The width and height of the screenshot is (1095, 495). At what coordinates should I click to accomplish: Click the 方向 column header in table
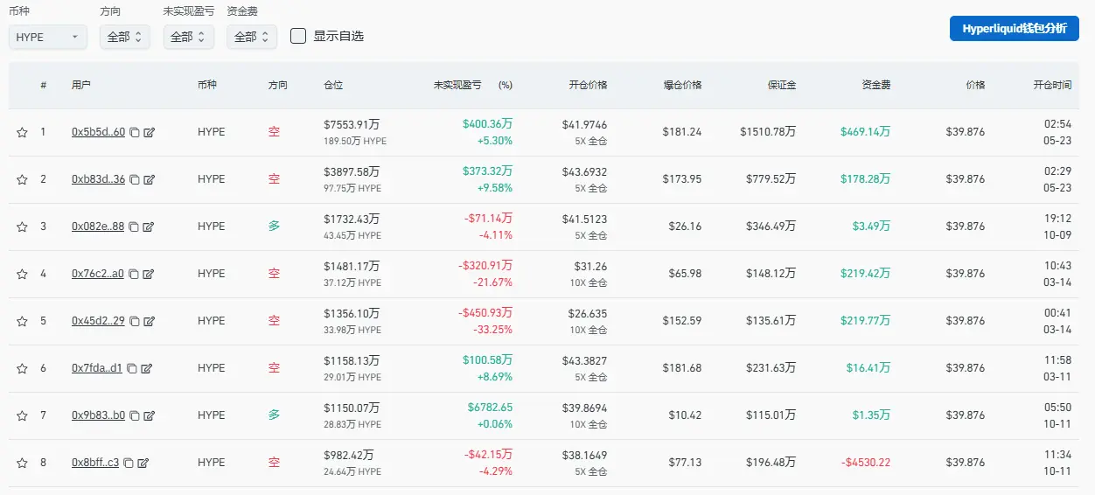click(x=278, y=85)
